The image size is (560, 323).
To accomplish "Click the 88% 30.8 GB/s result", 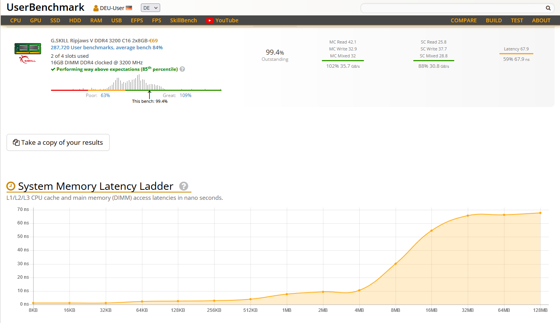I will click(433, 66).
